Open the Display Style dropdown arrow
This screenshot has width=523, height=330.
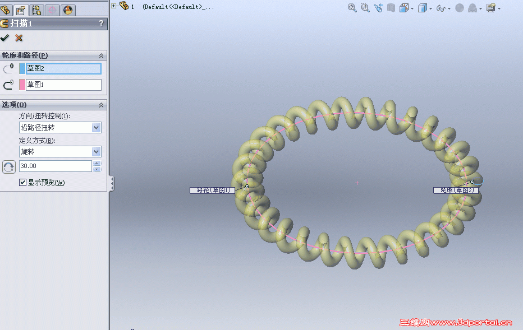[x=430, y=8]
